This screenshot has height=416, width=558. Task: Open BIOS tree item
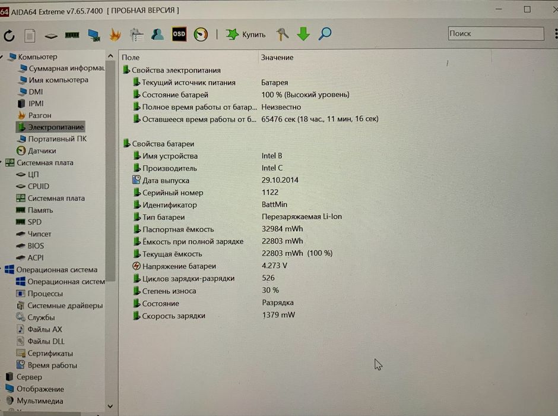click(30, 245)
